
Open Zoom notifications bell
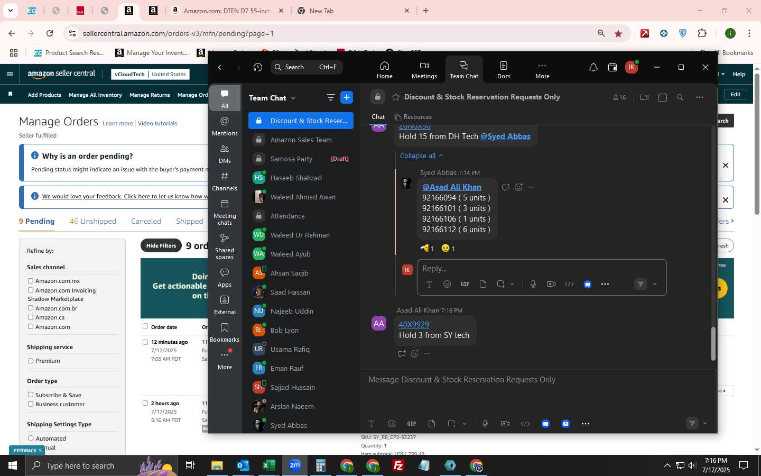(593, 67)
